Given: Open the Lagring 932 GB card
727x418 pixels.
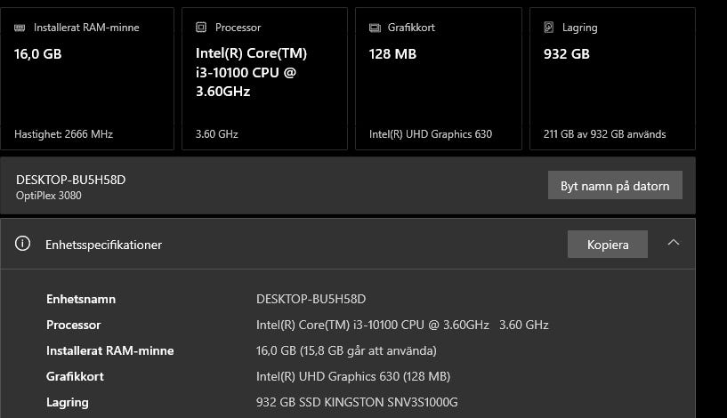Looking at the screenshot, I should point(612,79).
